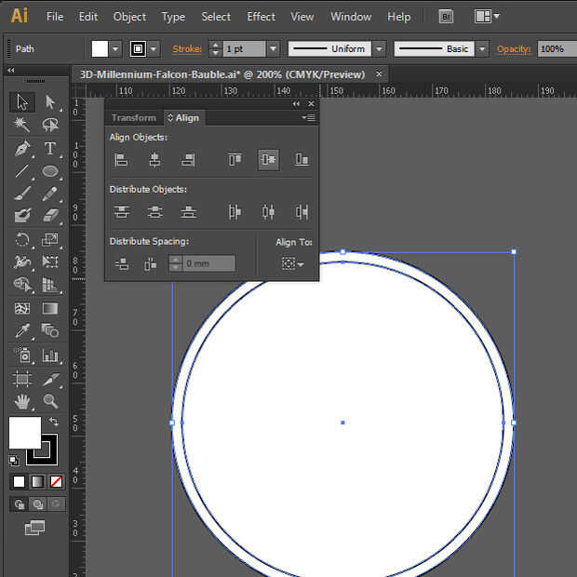Choose the Hand tool
The height and width of the screenshot is (577, 577).
point(23,401)
